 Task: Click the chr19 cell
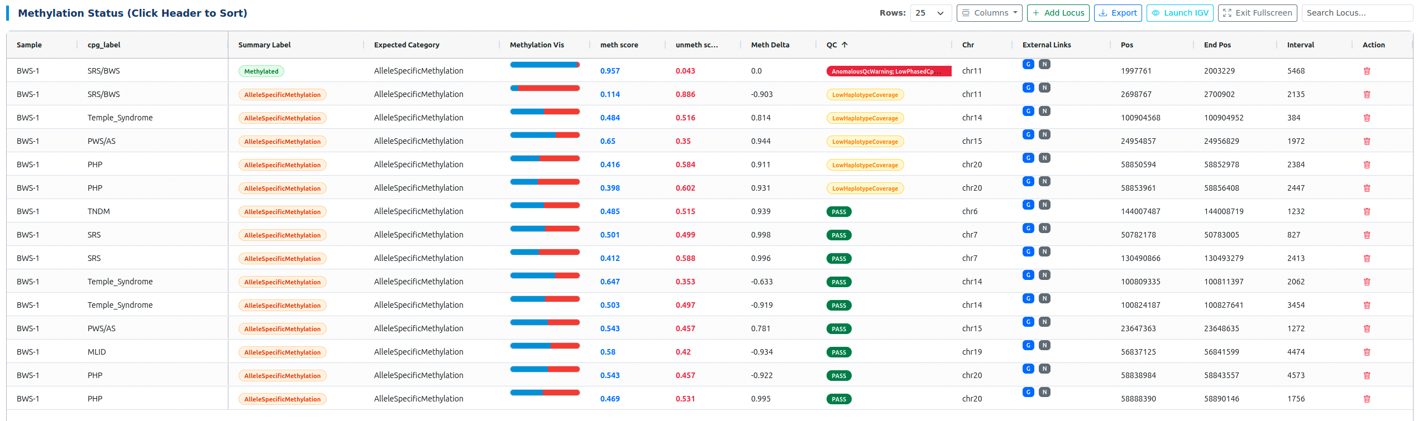tap(972, 352)
